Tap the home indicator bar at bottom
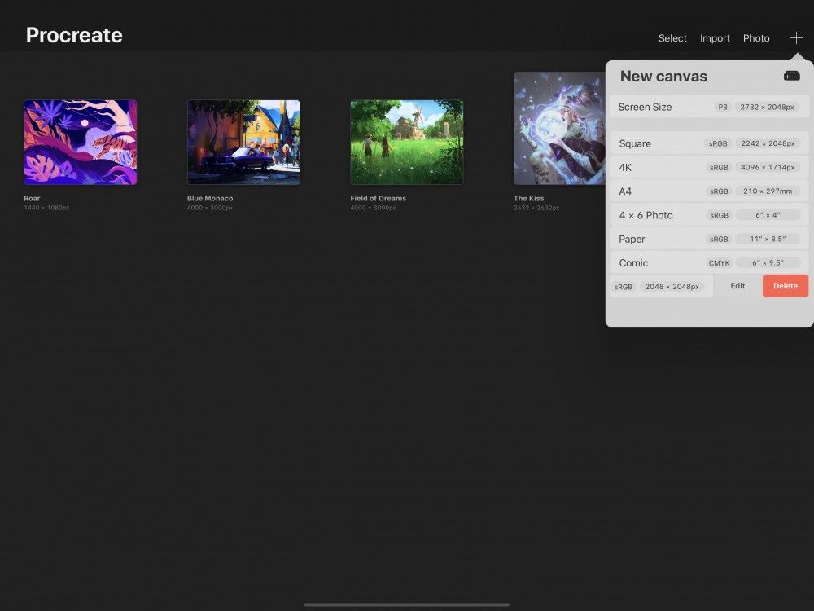Viewport: 814px width, 611px height. [x=406, y=604]
